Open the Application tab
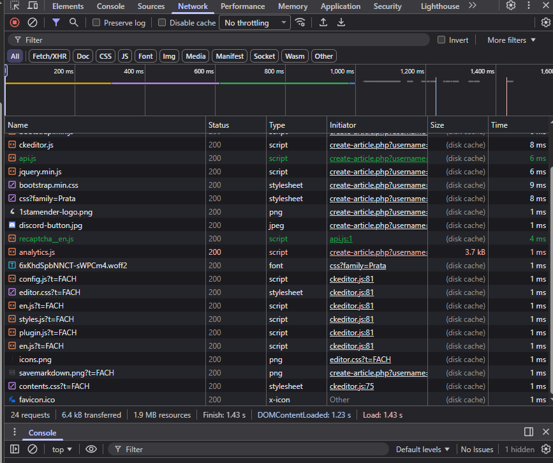553x463 pixels. (340, 6)
